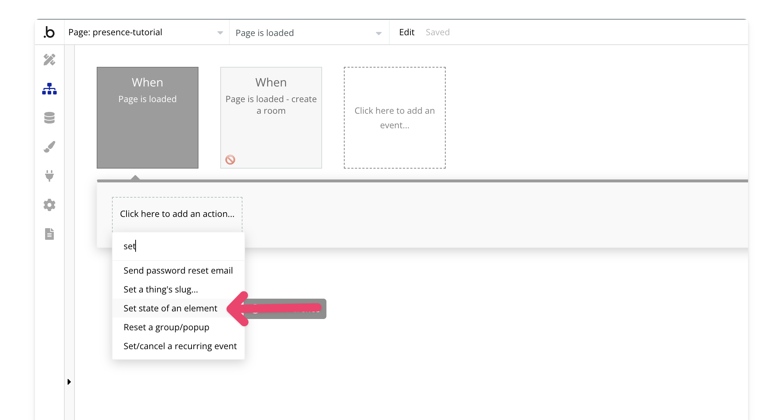Click the Edit button
This screenshot has height=420, width=783.
(407, 32)
